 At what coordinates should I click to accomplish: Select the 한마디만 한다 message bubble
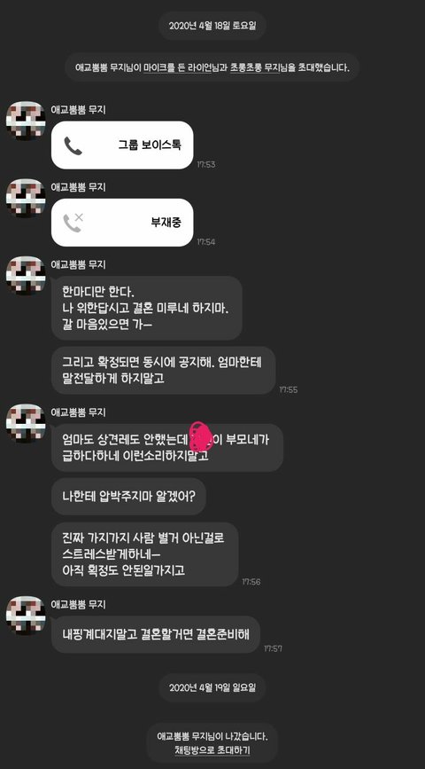tap(147, 308)
